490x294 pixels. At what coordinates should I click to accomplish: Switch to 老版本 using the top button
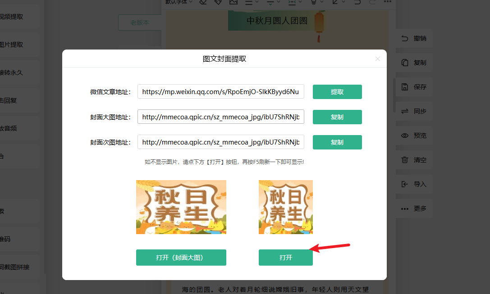(x=140, y=23)
